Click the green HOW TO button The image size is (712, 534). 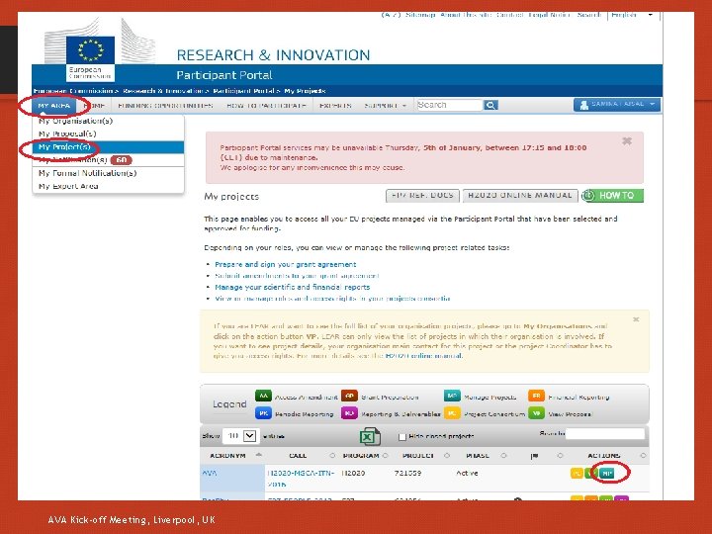click(x=612, y=195)
